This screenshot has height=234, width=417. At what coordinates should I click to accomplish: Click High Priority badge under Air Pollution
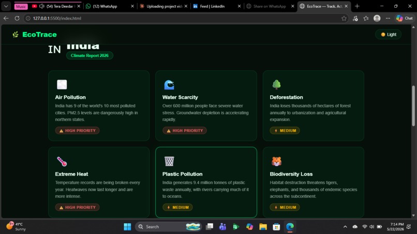click(x=78, y=131)
